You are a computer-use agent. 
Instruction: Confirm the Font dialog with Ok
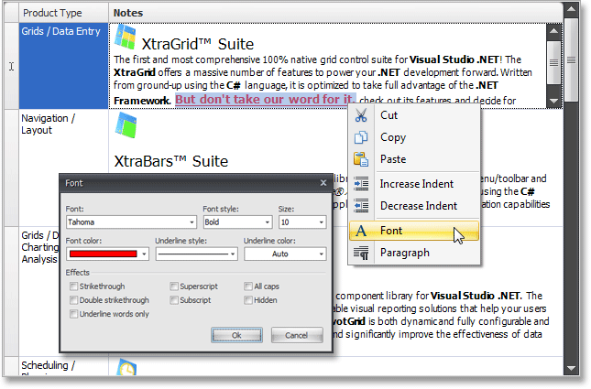coord(236,335)
